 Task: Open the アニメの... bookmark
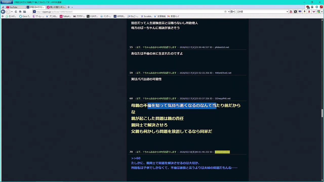(x=52, y=16)
